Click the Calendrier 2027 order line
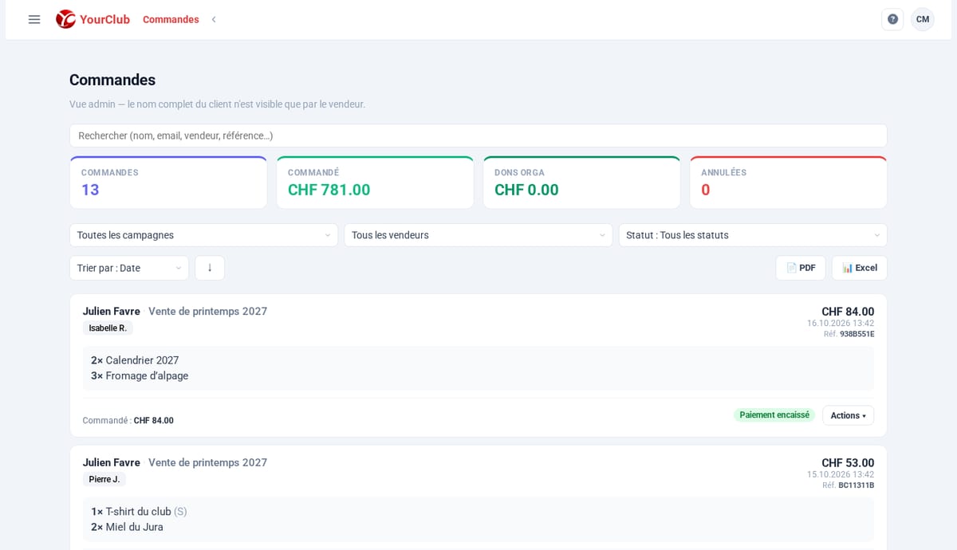 135,360
